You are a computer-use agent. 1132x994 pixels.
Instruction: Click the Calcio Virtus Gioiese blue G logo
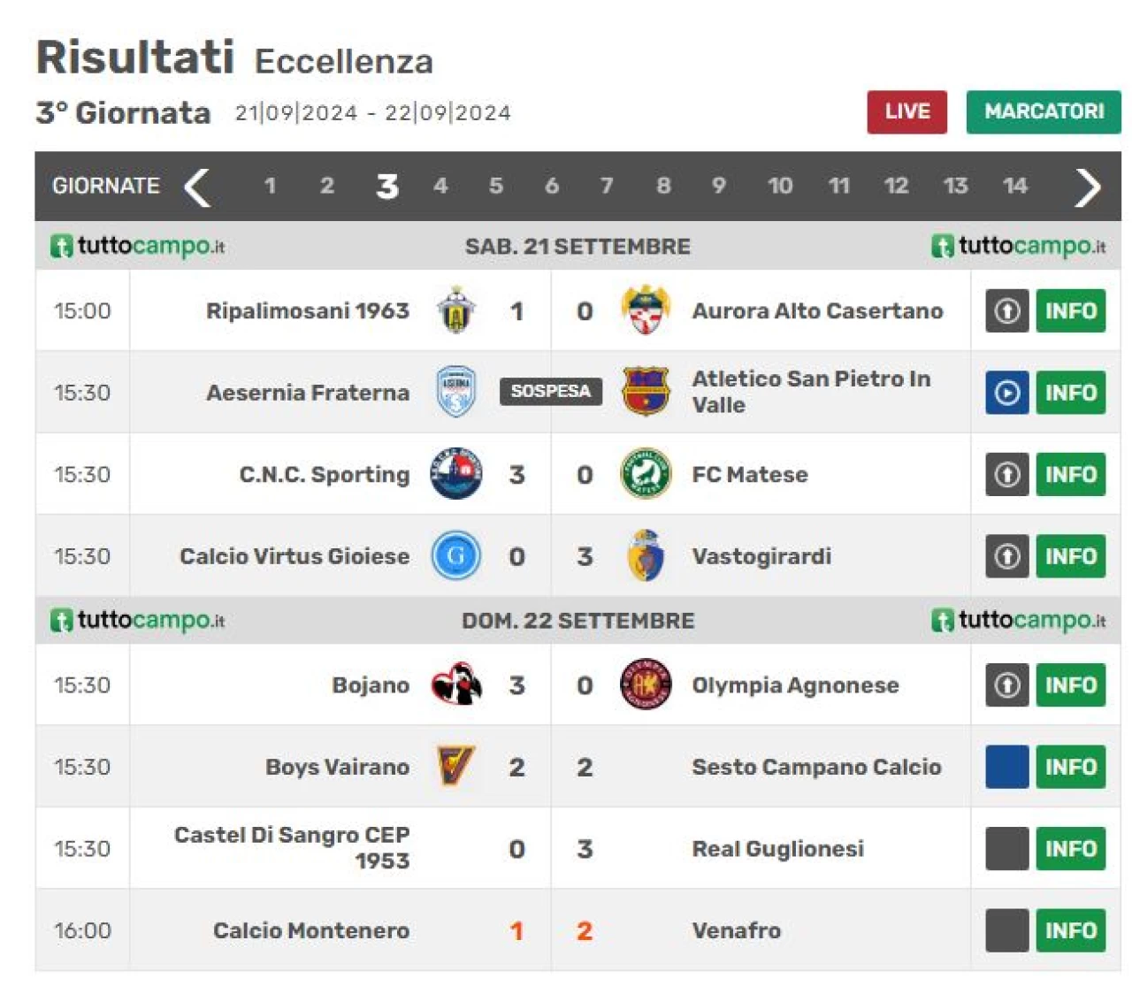pos(456,556)
